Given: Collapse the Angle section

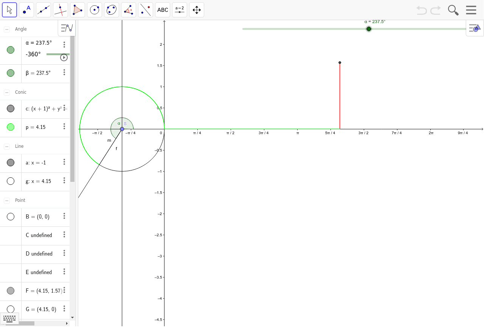Looking at the screenshot, I should pos(7,29).
